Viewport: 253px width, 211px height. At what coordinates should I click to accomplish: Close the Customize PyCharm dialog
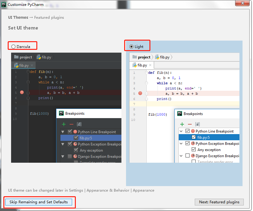[x=242, y=3]
